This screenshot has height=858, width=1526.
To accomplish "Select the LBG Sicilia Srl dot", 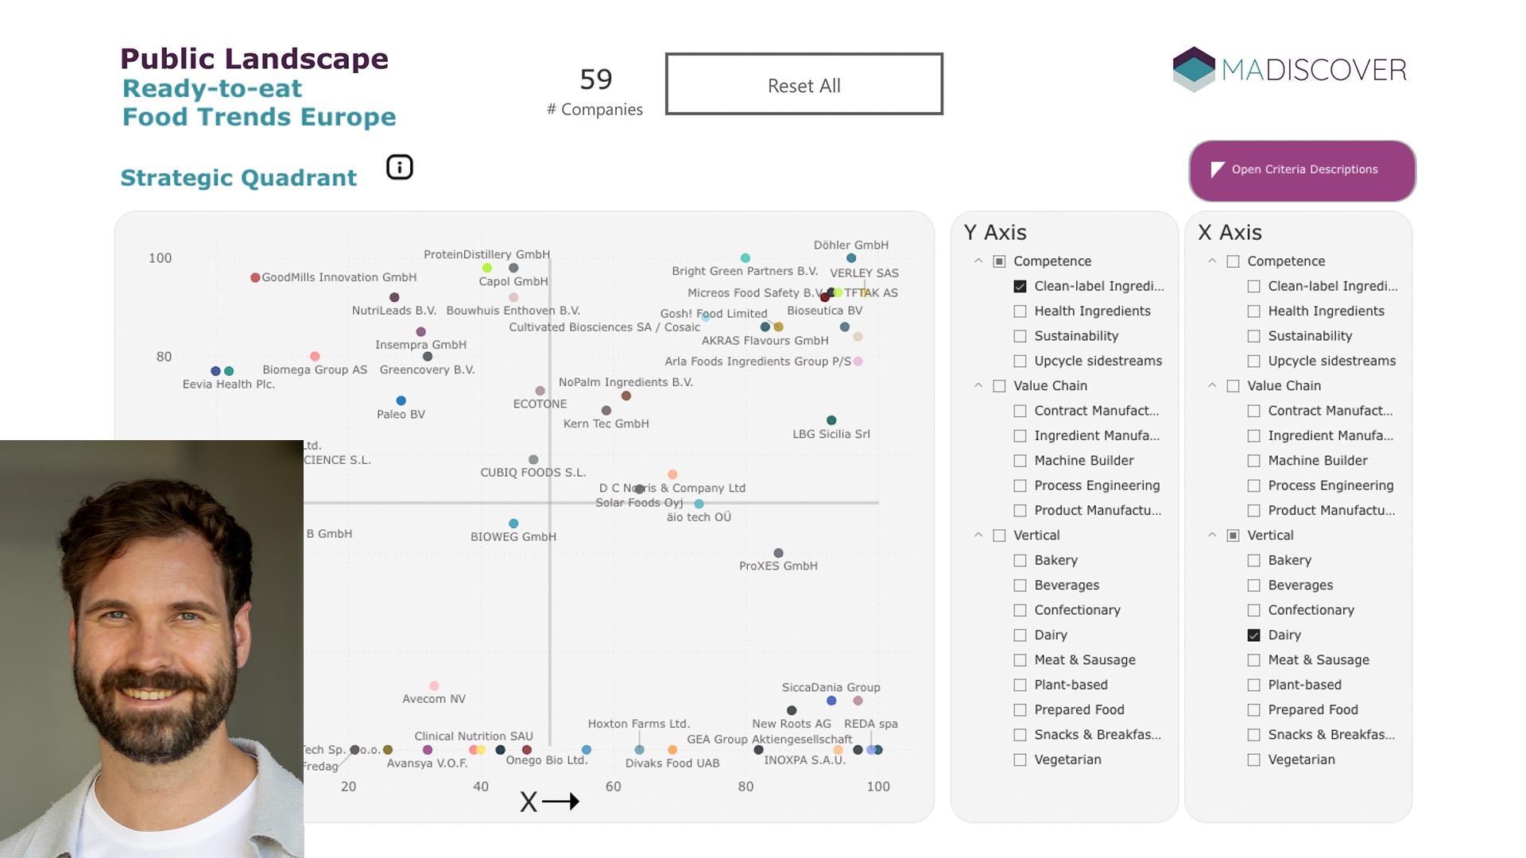I will [x=831, y=420].
